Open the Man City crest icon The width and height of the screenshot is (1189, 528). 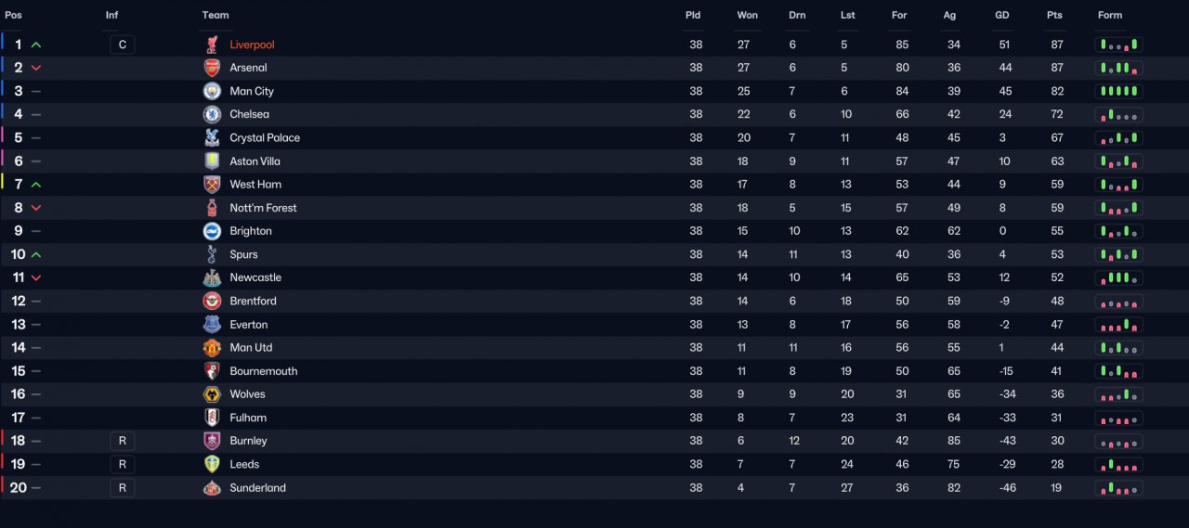tap(212, 91)
